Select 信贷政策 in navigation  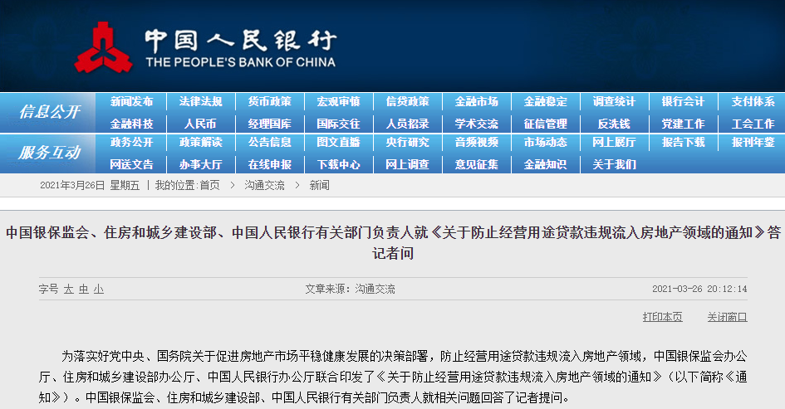[x=408, y=101]
